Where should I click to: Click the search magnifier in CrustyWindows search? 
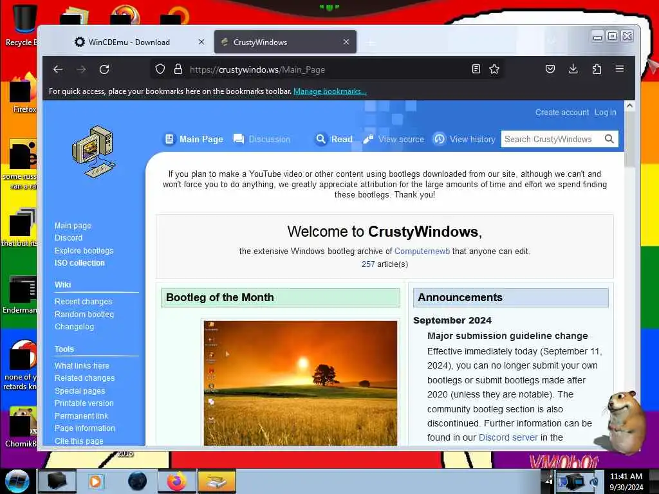609,139
